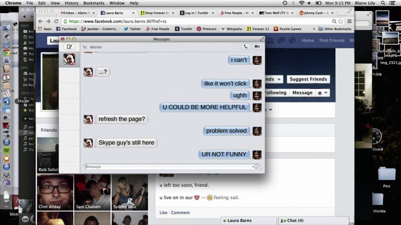Open Window menu in menu bar
Image resolution: width=401 pixels, height=225 pixels.
point(117,3)
